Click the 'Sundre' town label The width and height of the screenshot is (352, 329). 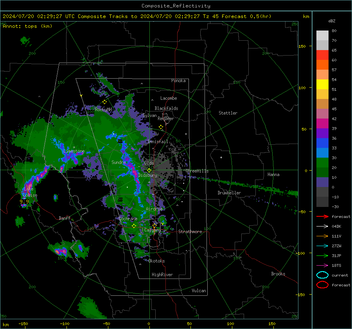click(119, 162)
